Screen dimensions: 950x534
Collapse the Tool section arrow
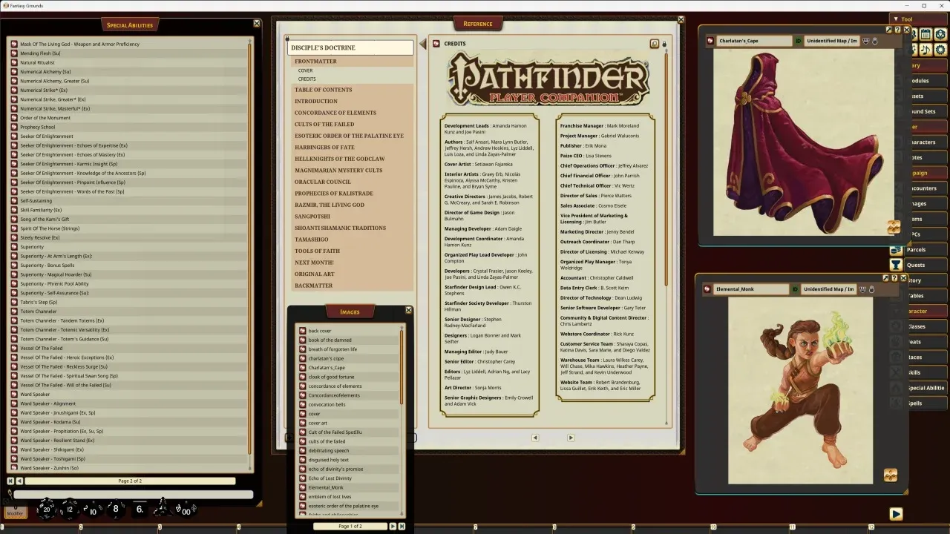[x=896, y=19]
